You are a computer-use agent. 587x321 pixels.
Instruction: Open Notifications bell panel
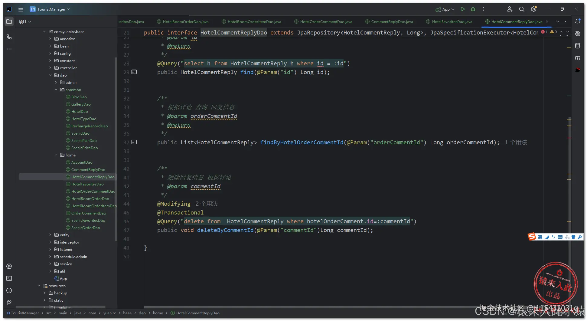coord(578,21)
